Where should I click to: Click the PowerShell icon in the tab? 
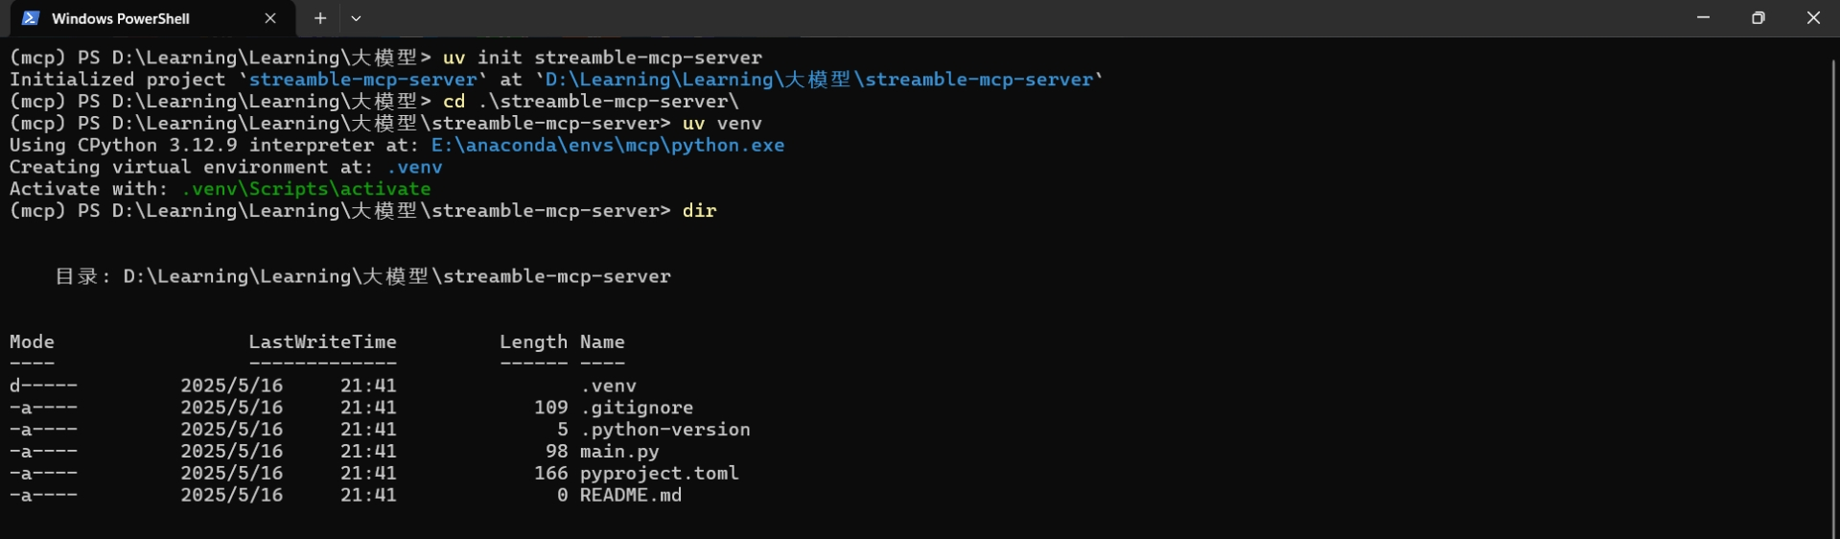(31, 18)
